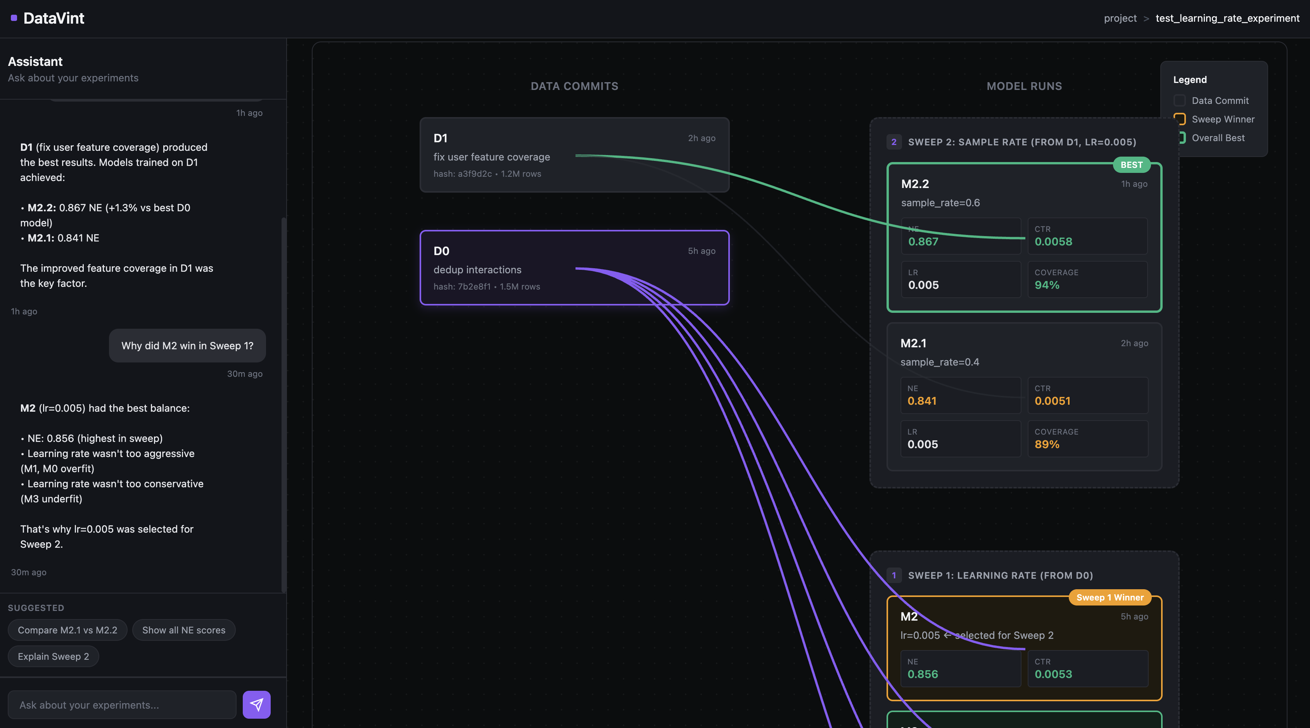Click the Sweep 1 Winner badge
The width and height of the screenshot is (1310, 728).
point(1110,597)
